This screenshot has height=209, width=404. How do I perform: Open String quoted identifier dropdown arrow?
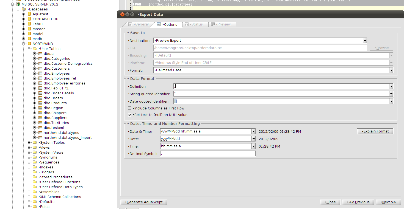click(x=391, y=94)
